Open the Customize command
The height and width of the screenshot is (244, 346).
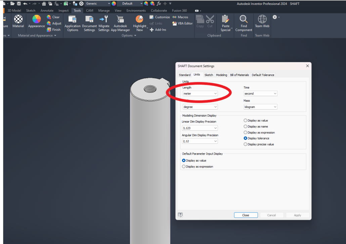tap(160, 17)
